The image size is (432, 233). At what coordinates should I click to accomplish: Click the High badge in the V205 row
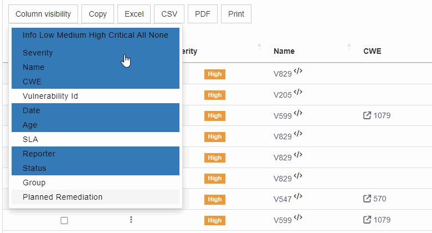(x=215, y=95)
